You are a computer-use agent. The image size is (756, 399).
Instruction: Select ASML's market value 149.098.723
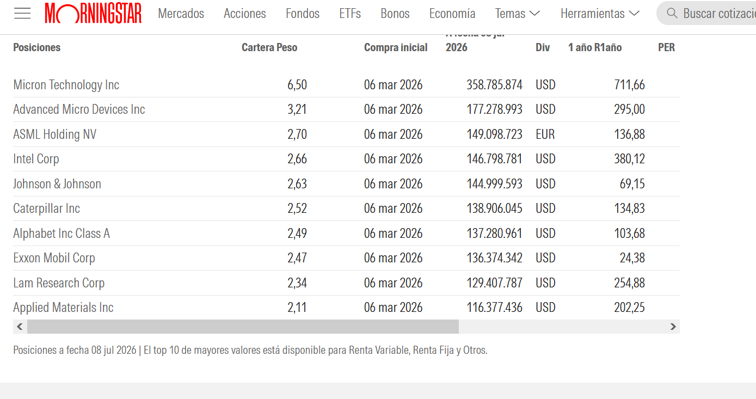[494, 134]
